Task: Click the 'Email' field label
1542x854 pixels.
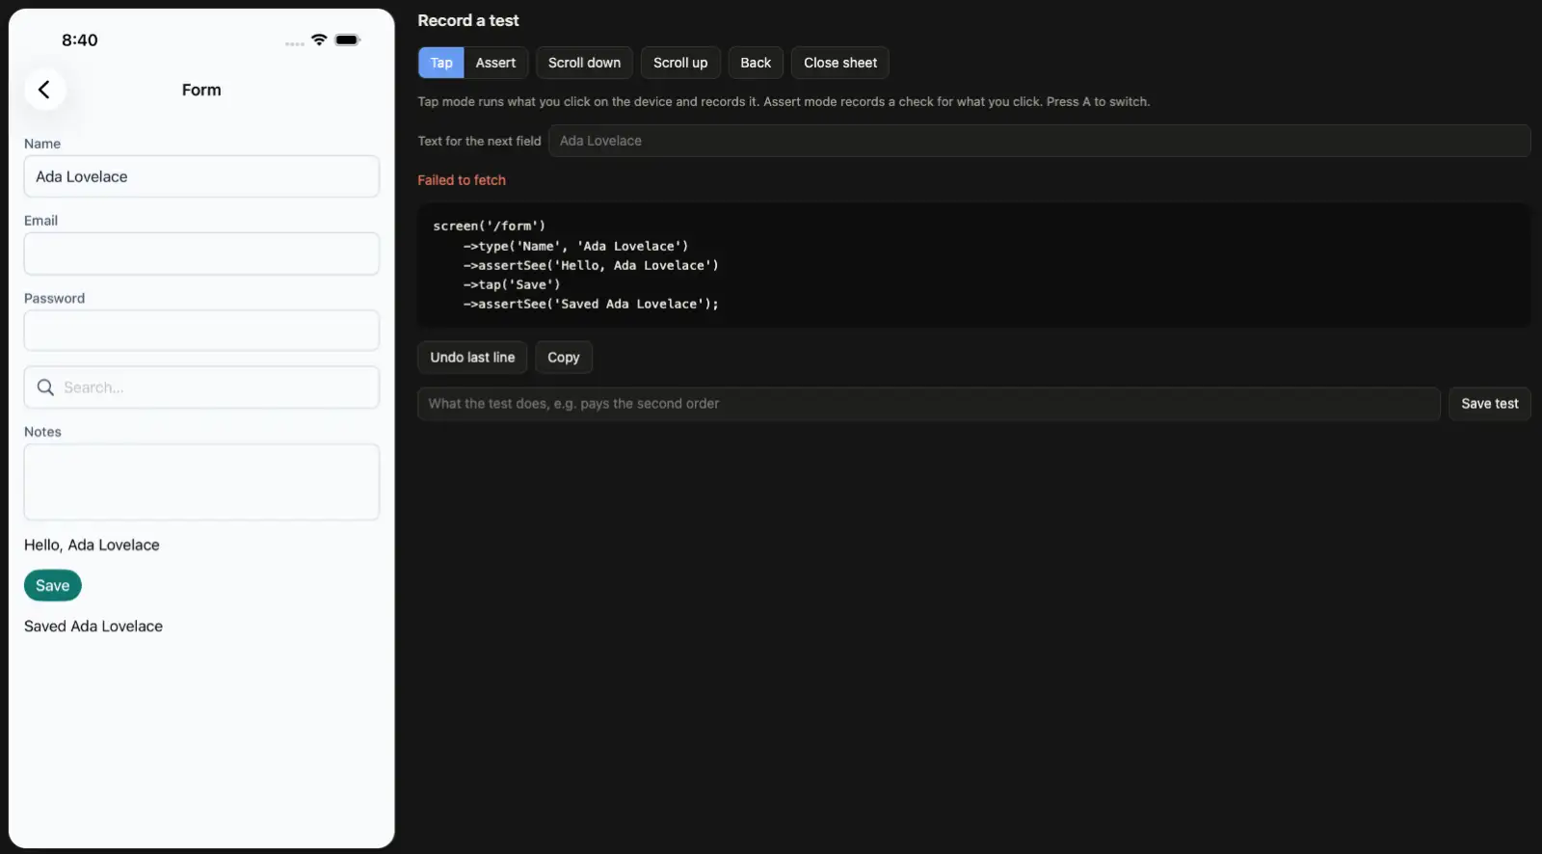Action: 40,221
